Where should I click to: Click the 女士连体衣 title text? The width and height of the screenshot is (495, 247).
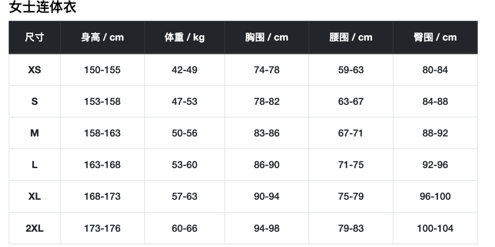click(x=43, y=7)
